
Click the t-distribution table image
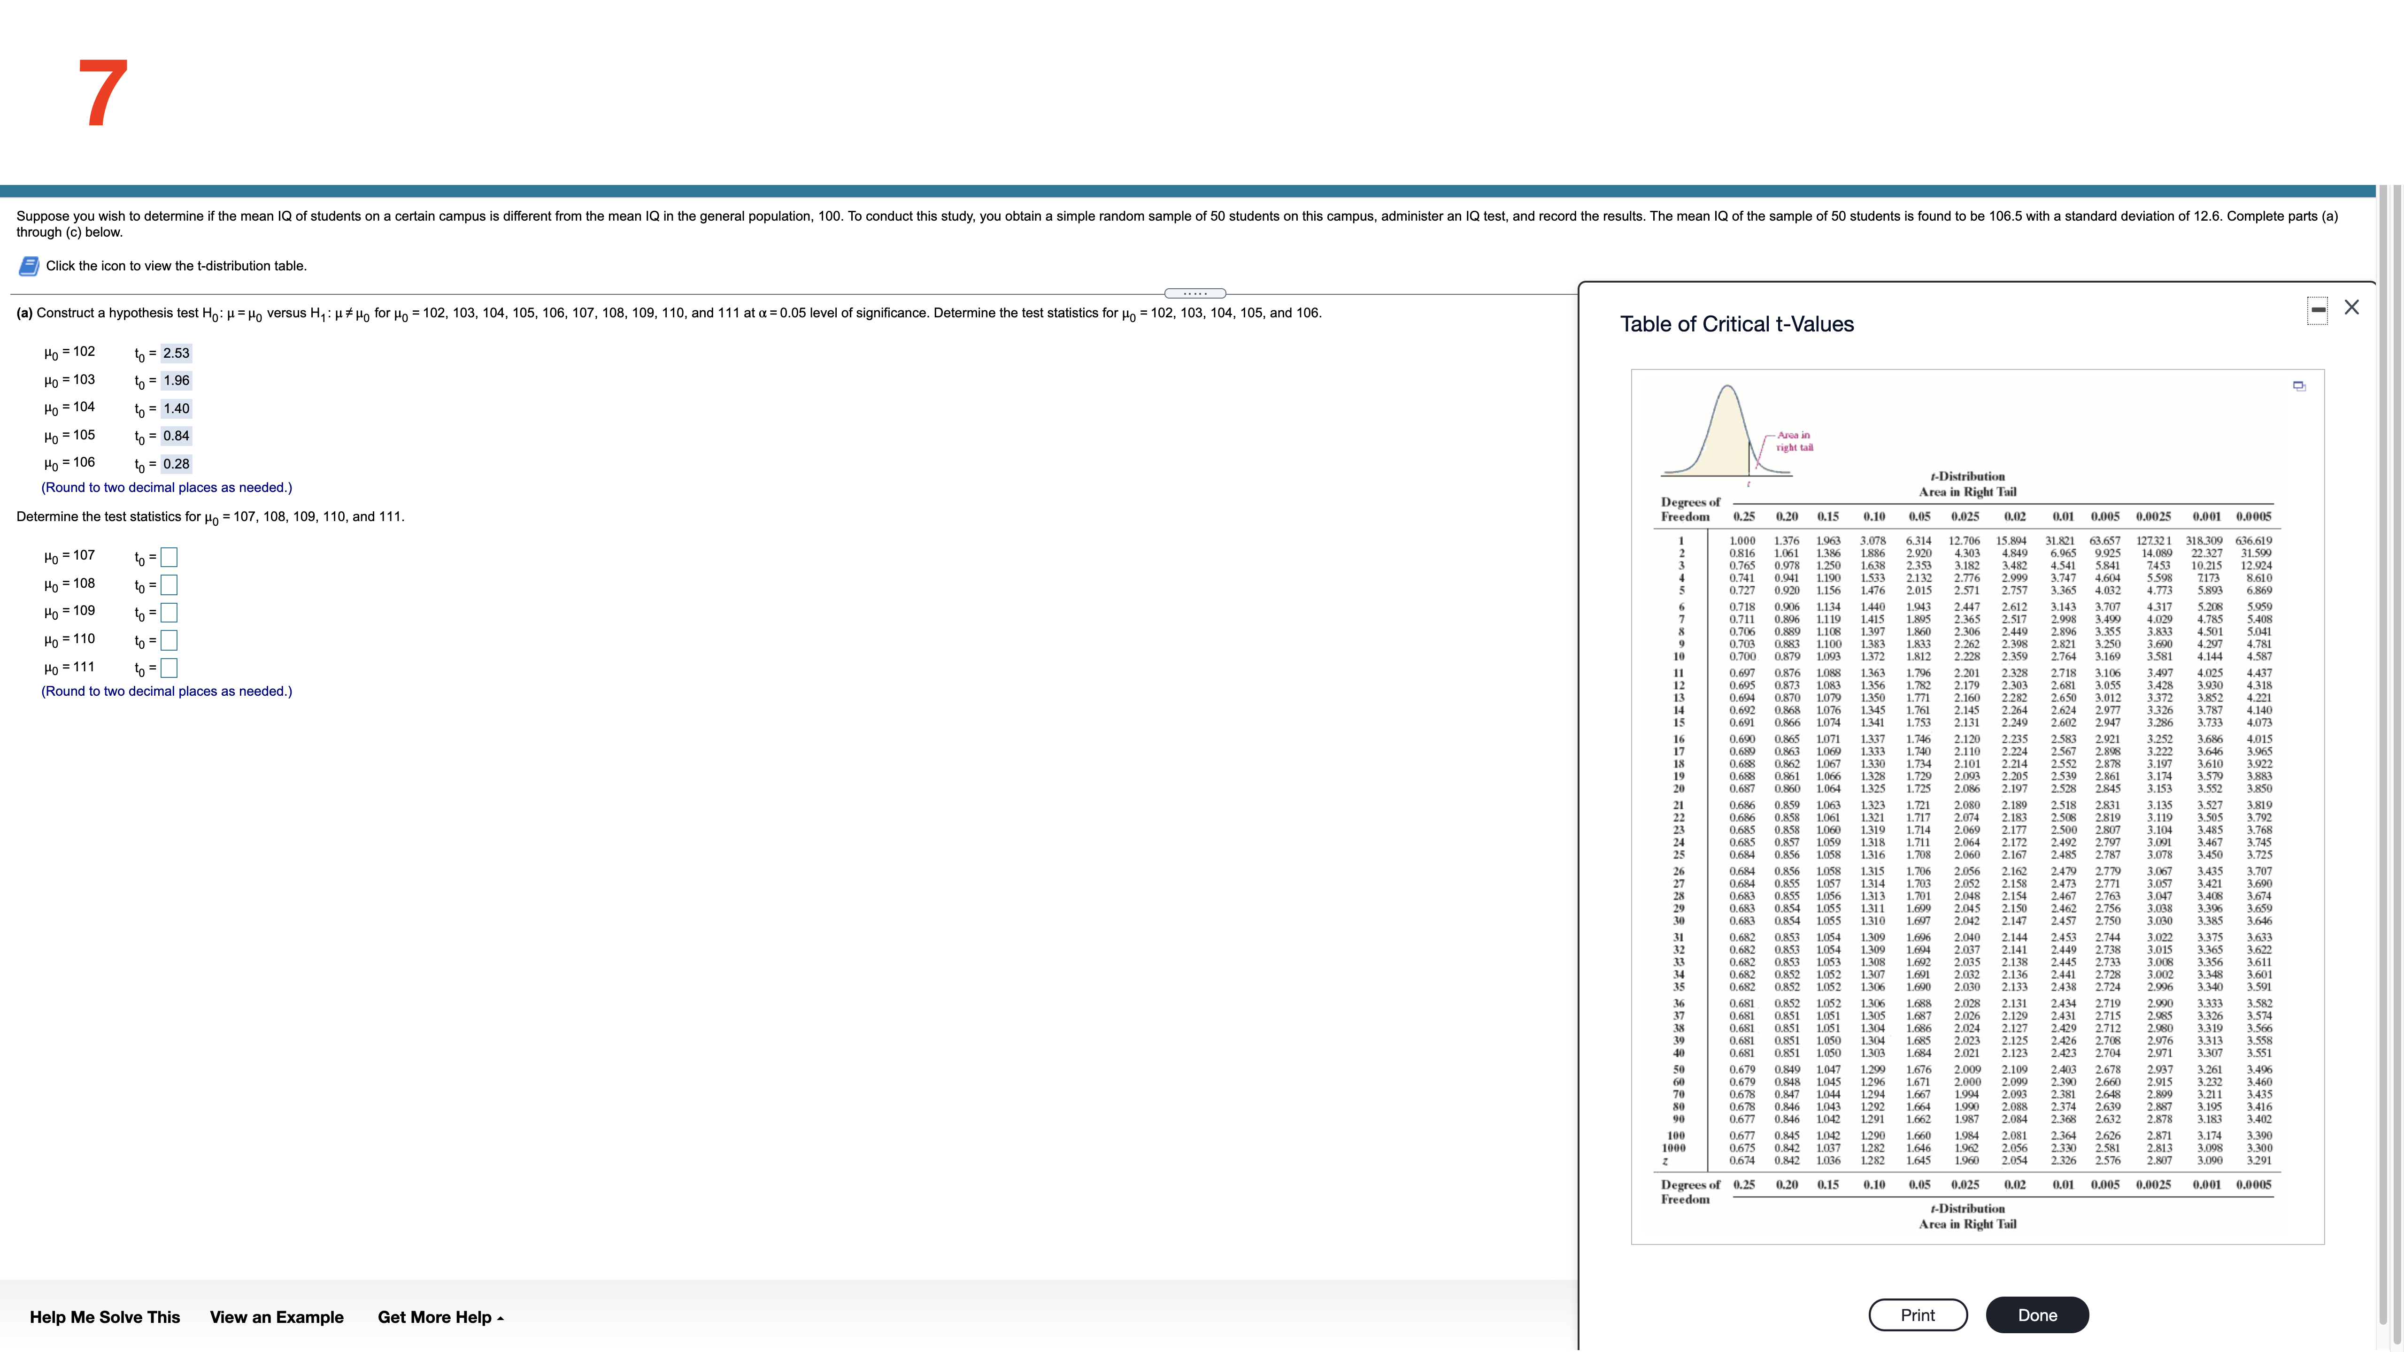[x=1977, y=806]
